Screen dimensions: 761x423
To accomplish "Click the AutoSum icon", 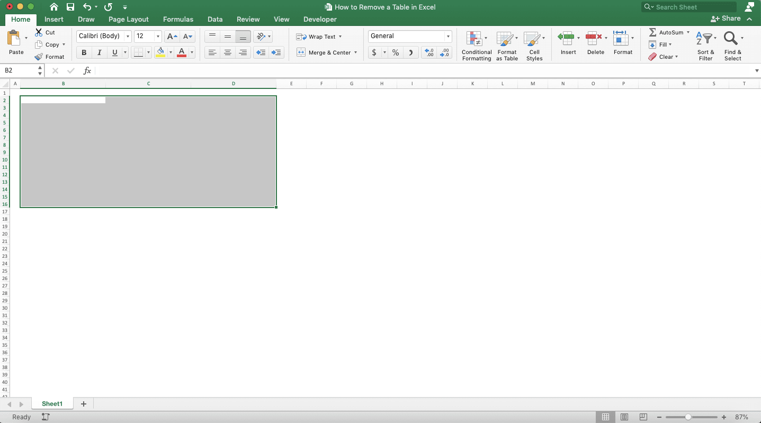I will point(653,32).
